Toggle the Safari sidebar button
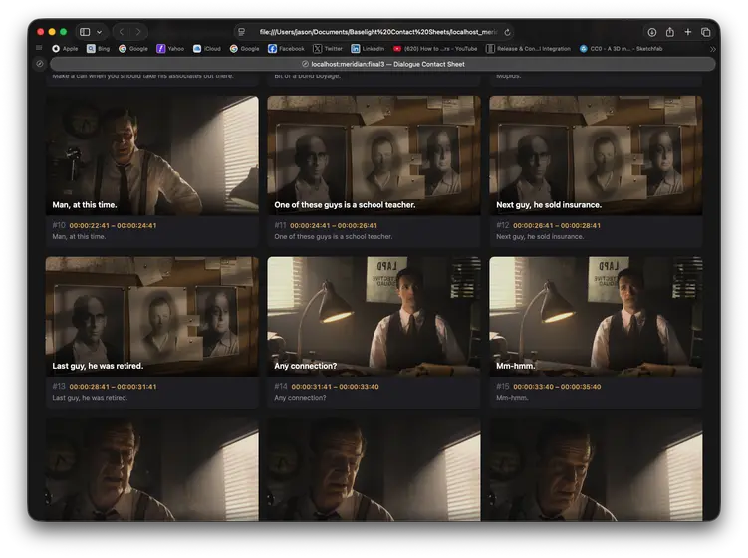This screenshot has height=558, width=748. pos(85,32)
